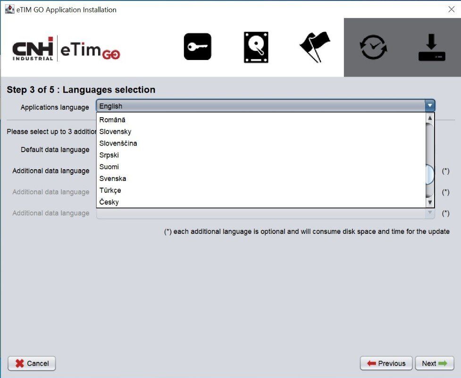
Task: Choose Türkçe from the language list
Action: click(x=261, y=190)
